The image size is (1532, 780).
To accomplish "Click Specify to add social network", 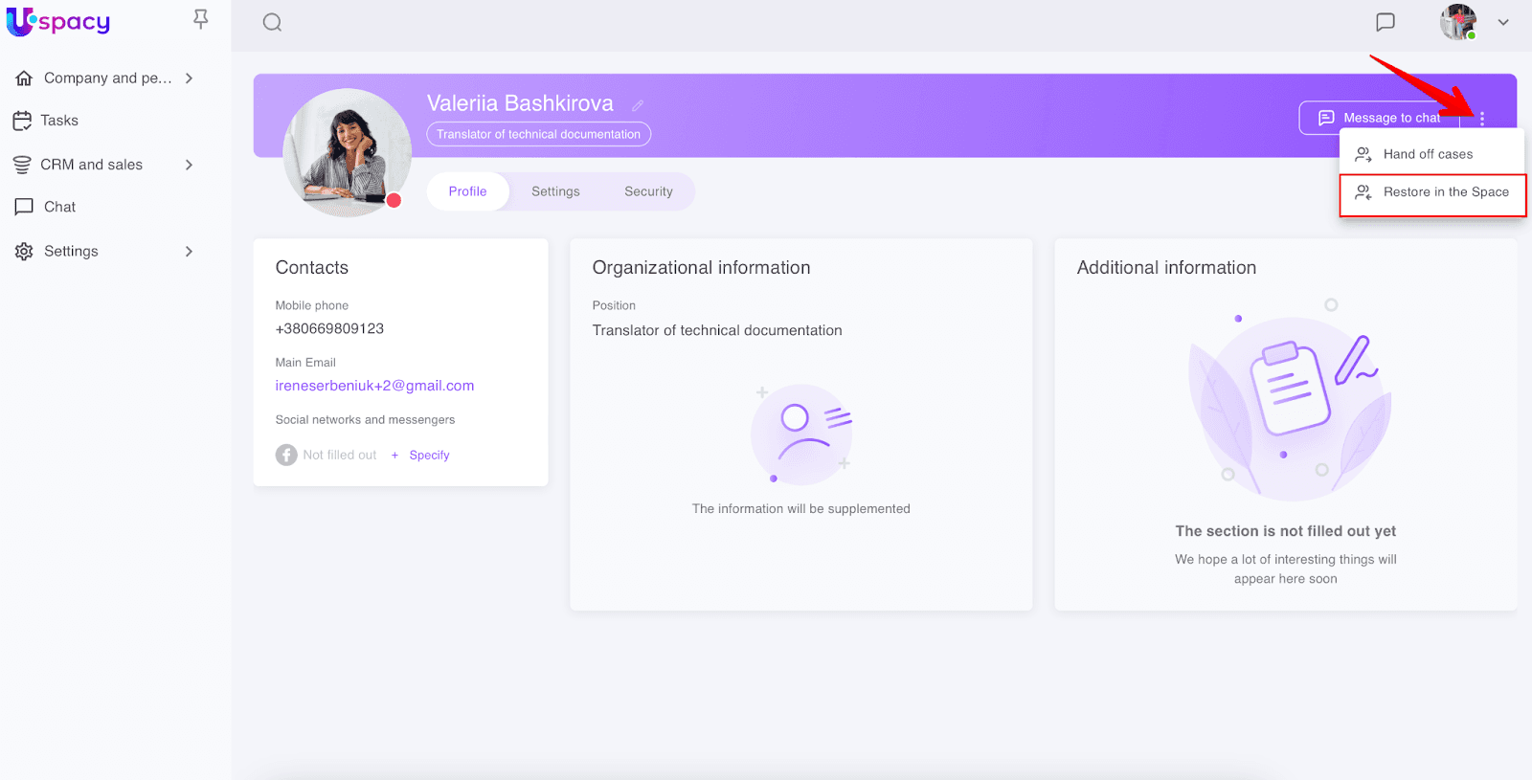I will [429, 456].
